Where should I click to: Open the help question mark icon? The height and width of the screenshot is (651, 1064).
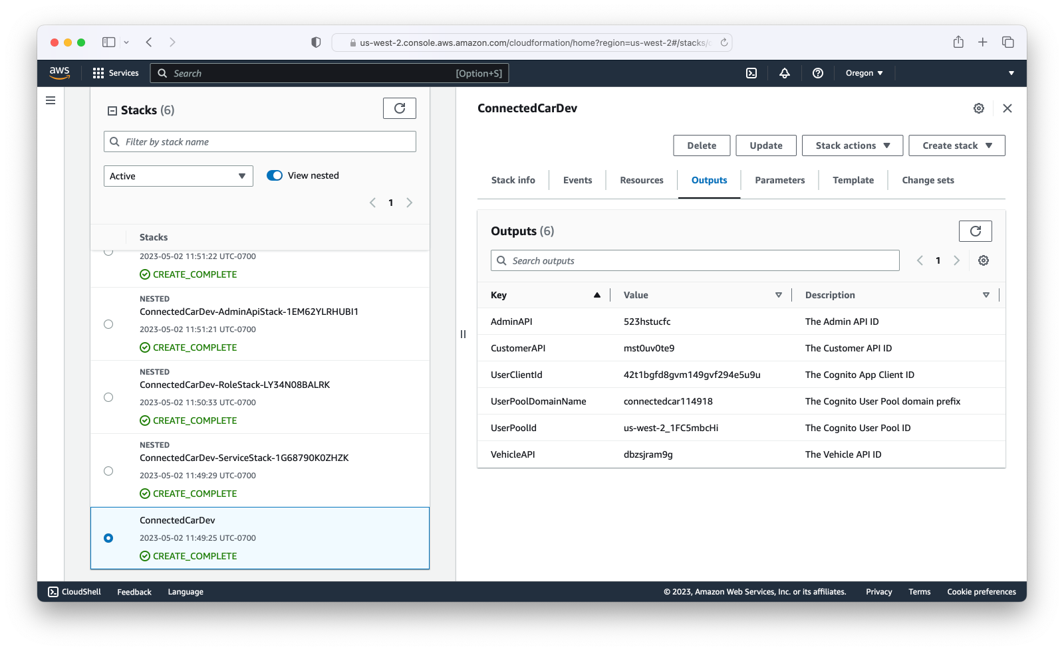click(x=818, y=73)
